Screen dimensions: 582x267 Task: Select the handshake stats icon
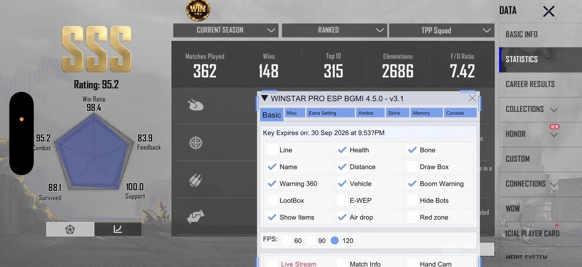(195, 217)
